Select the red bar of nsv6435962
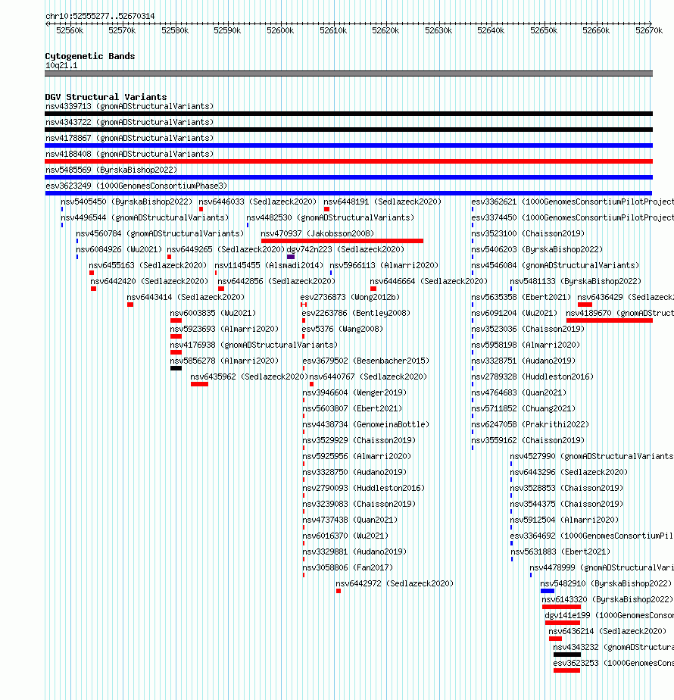 (x=199, y=384)
